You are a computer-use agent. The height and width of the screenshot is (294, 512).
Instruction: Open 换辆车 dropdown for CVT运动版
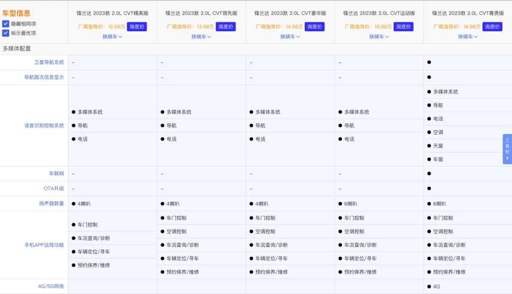[x=379, y=37]
